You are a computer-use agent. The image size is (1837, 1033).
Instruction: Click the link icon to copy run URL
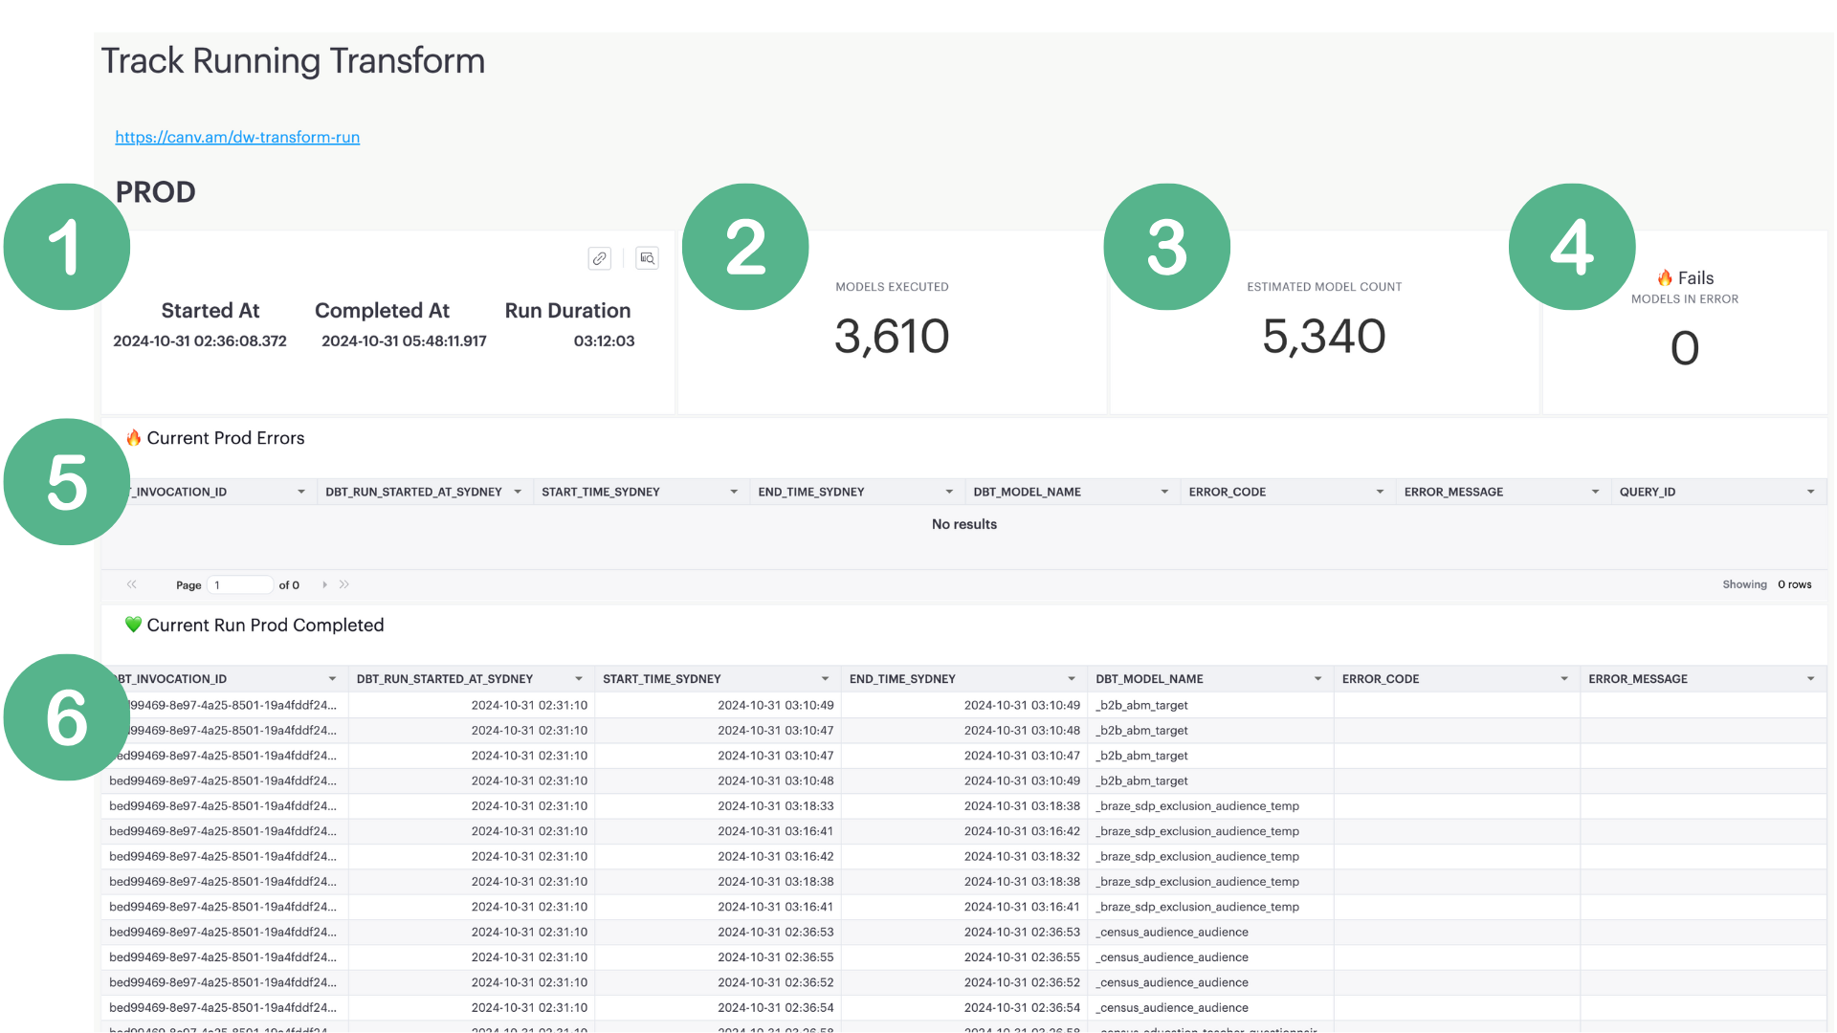pos(599,256)
